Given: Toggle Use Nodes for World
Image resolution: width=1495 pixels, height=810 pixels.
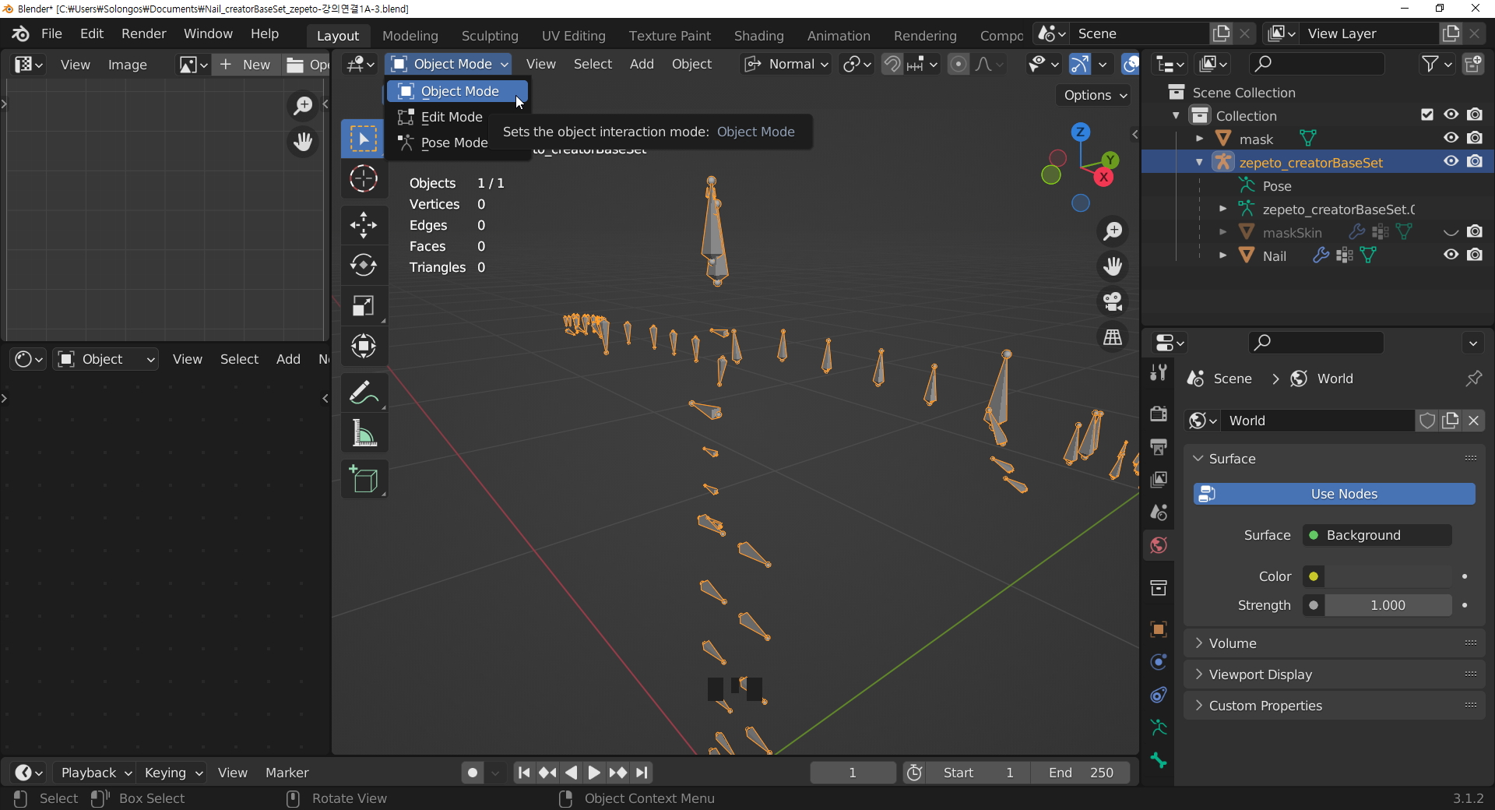Looking at the screenshot, I should 1334,494.
